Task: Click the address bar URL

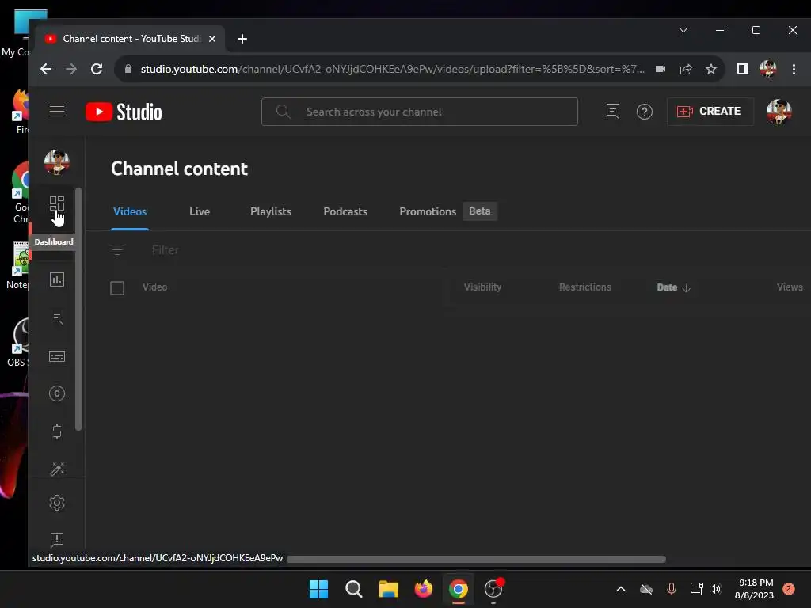Action: pos(393,69)
